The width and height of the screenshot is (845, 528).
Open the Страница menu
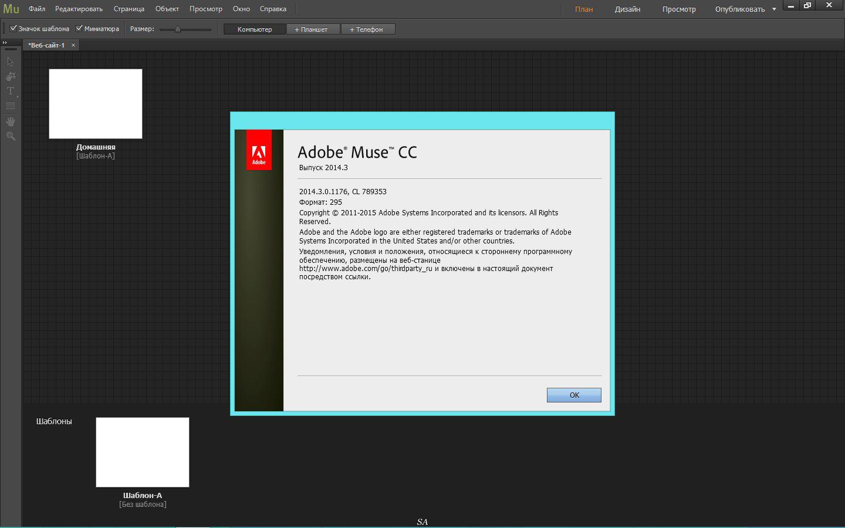(x=129, y=9)
